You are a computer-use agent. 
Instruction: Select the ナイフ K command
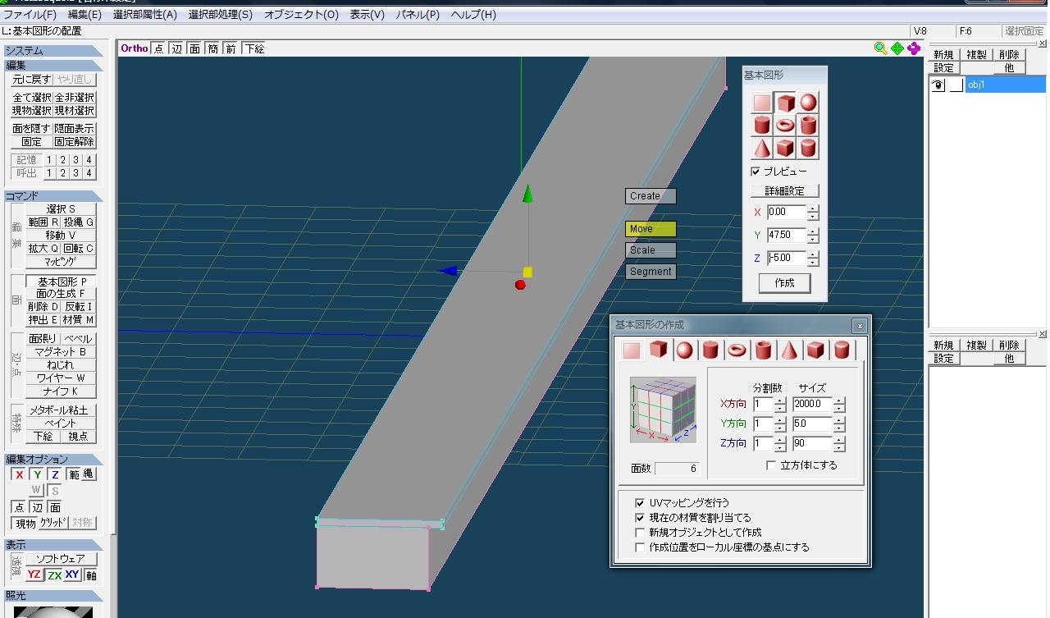[61, 391]
